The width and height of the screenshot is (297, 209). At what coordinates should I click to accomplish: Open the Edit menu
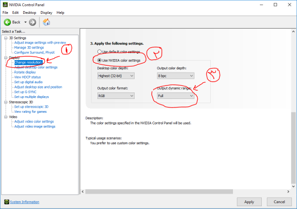(15, 12)
